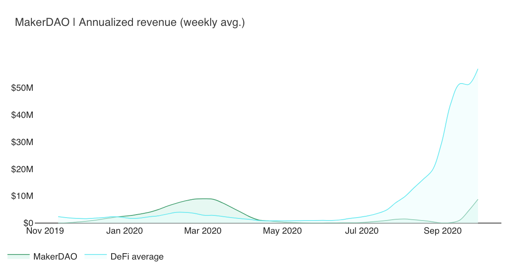Image resolution: width=512 pixels, height=271 pixels.
Task: Click the May 2020 x-axis tick label
Action: coord(282,231)
